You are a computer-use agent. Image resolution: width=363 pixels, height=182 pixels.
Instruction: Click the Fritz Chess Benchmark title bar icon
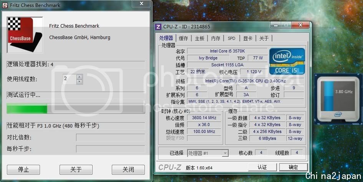pos(5,5)
